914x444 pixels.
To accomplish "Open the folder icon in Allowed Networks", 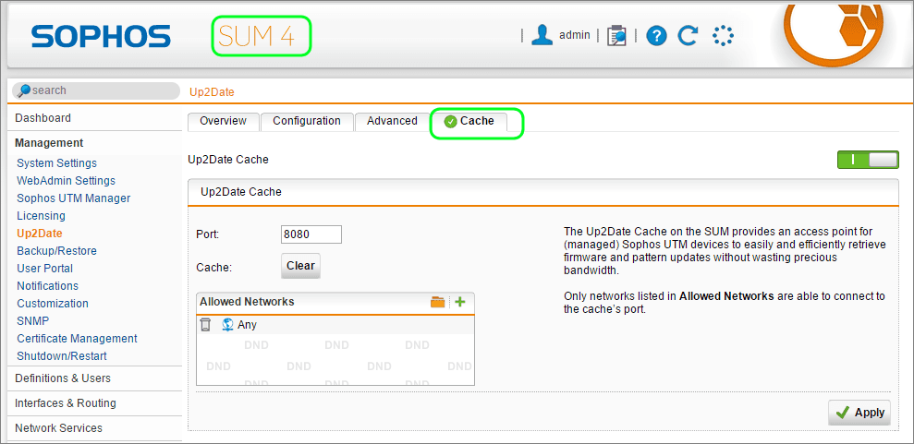I will point(437,302).
